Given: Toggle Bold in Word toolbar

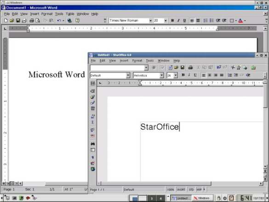Looking at the screenshot, I should pos(172,21).
